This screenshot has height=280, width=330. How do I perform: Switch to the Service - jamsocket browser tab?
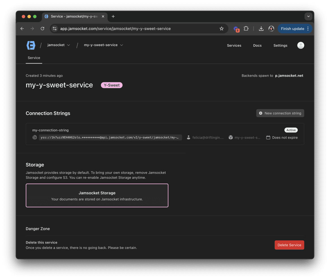coord(74,16)
